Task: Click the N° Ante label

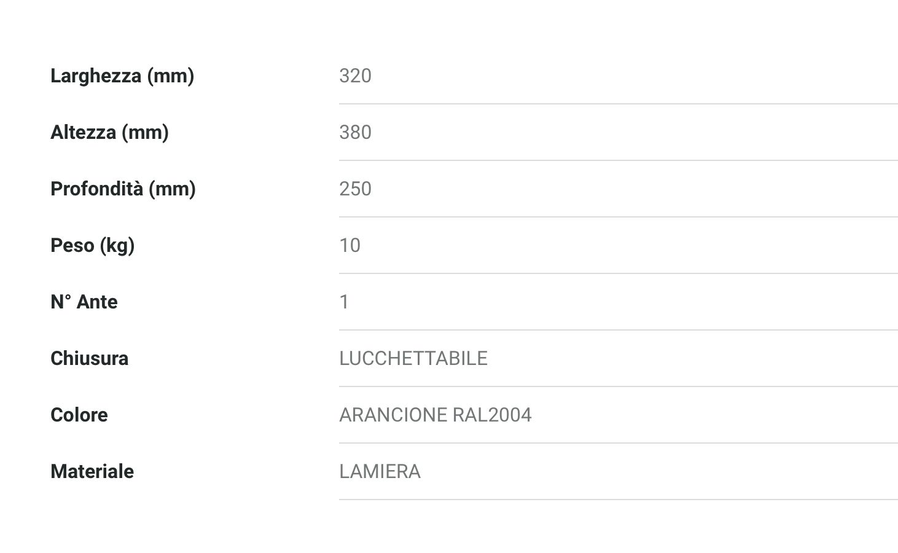Action: 84,302
